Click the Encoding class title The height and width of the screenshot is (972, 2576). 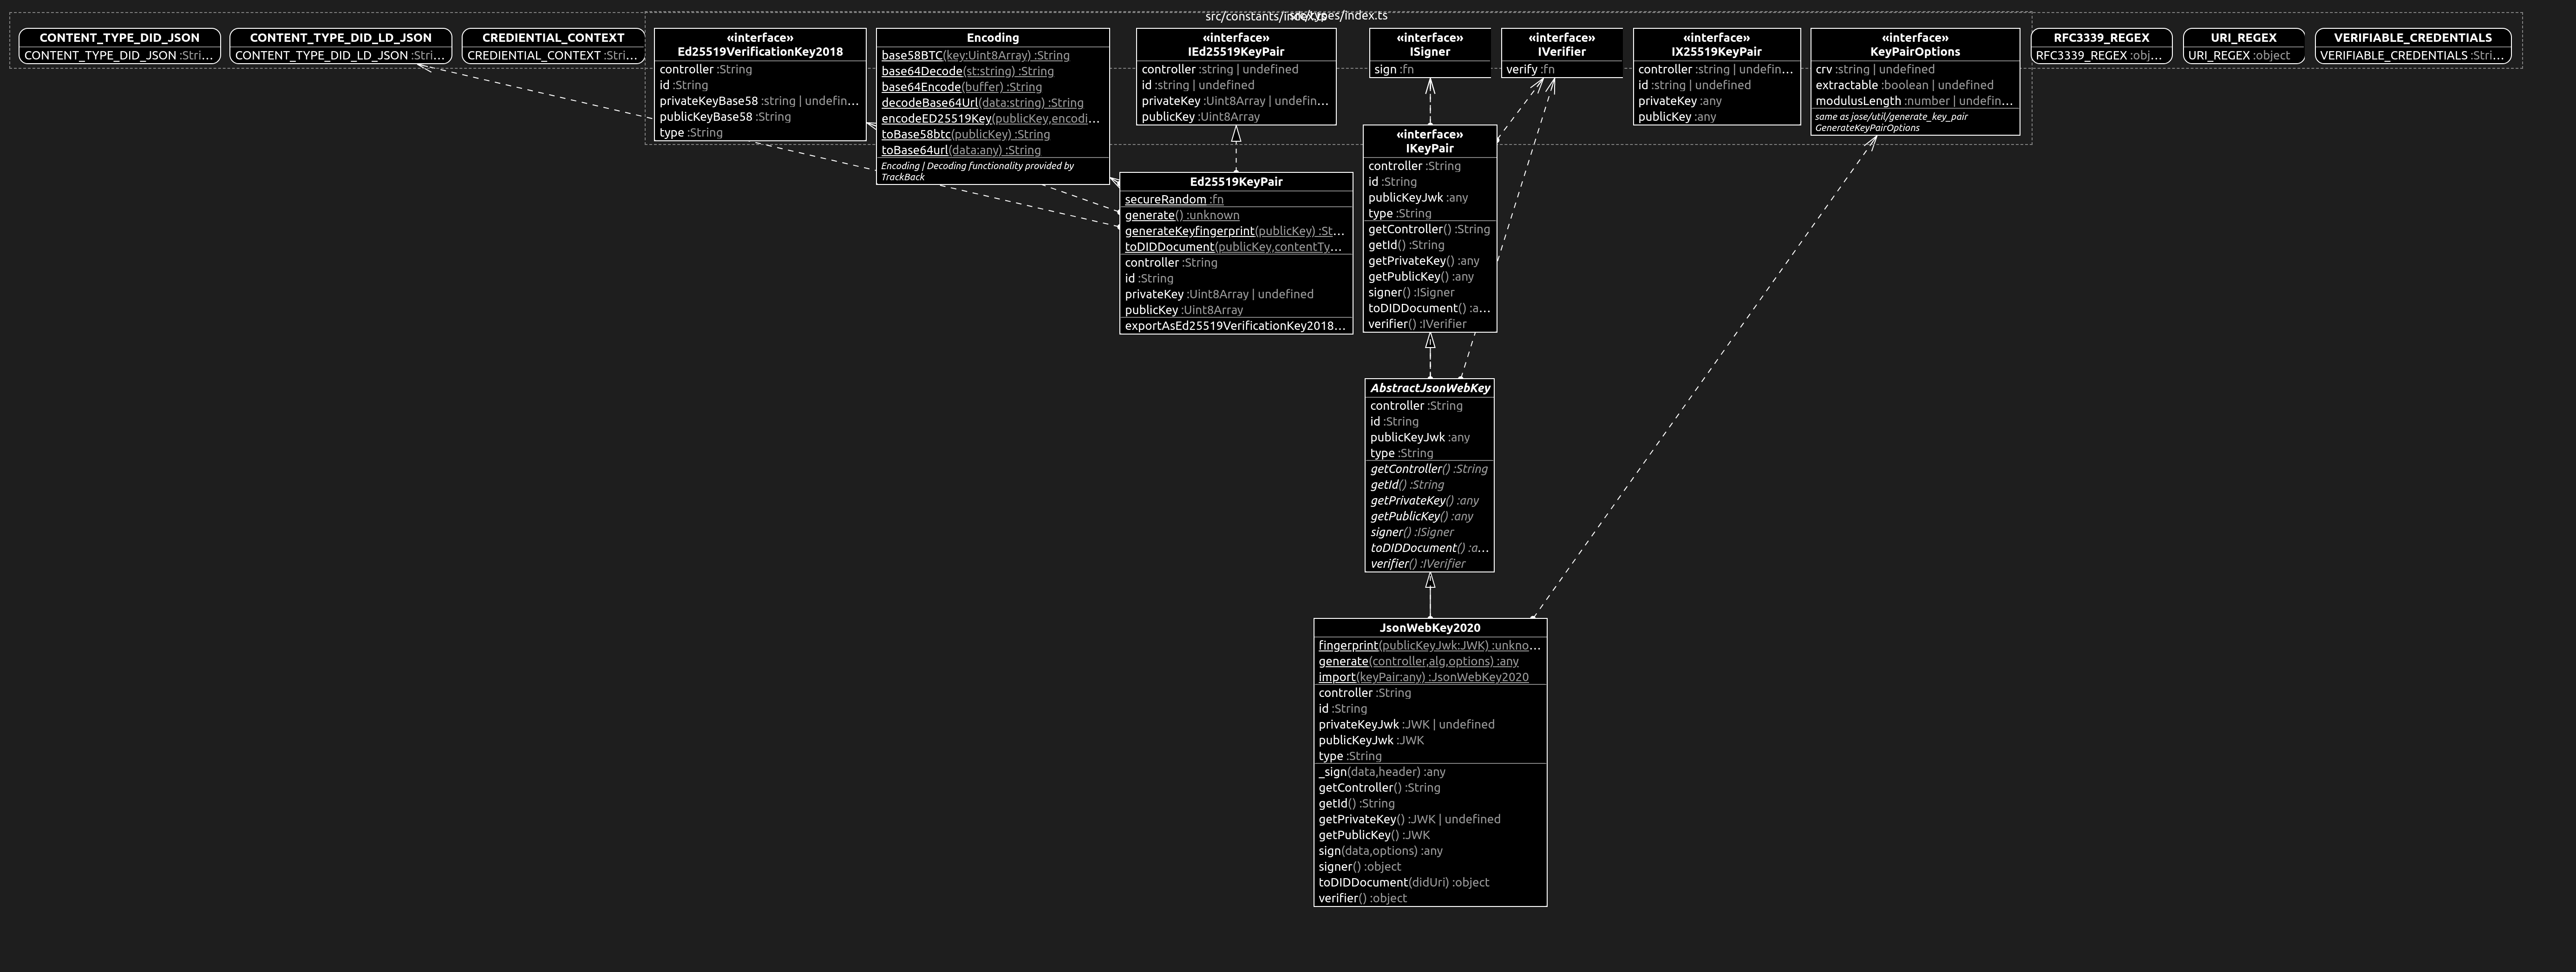(x=992, y=38)
